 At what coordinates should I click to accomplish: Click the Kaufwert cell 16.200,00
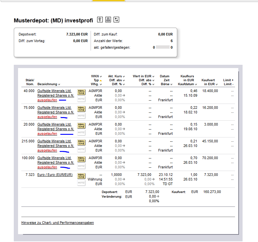pyautogui.click(x=210, y=108)
